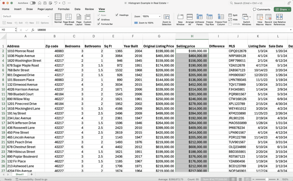Uncheck the Gridlines checkbox
Viewport: 293px width, 181px height.
(x=99, y=19)
